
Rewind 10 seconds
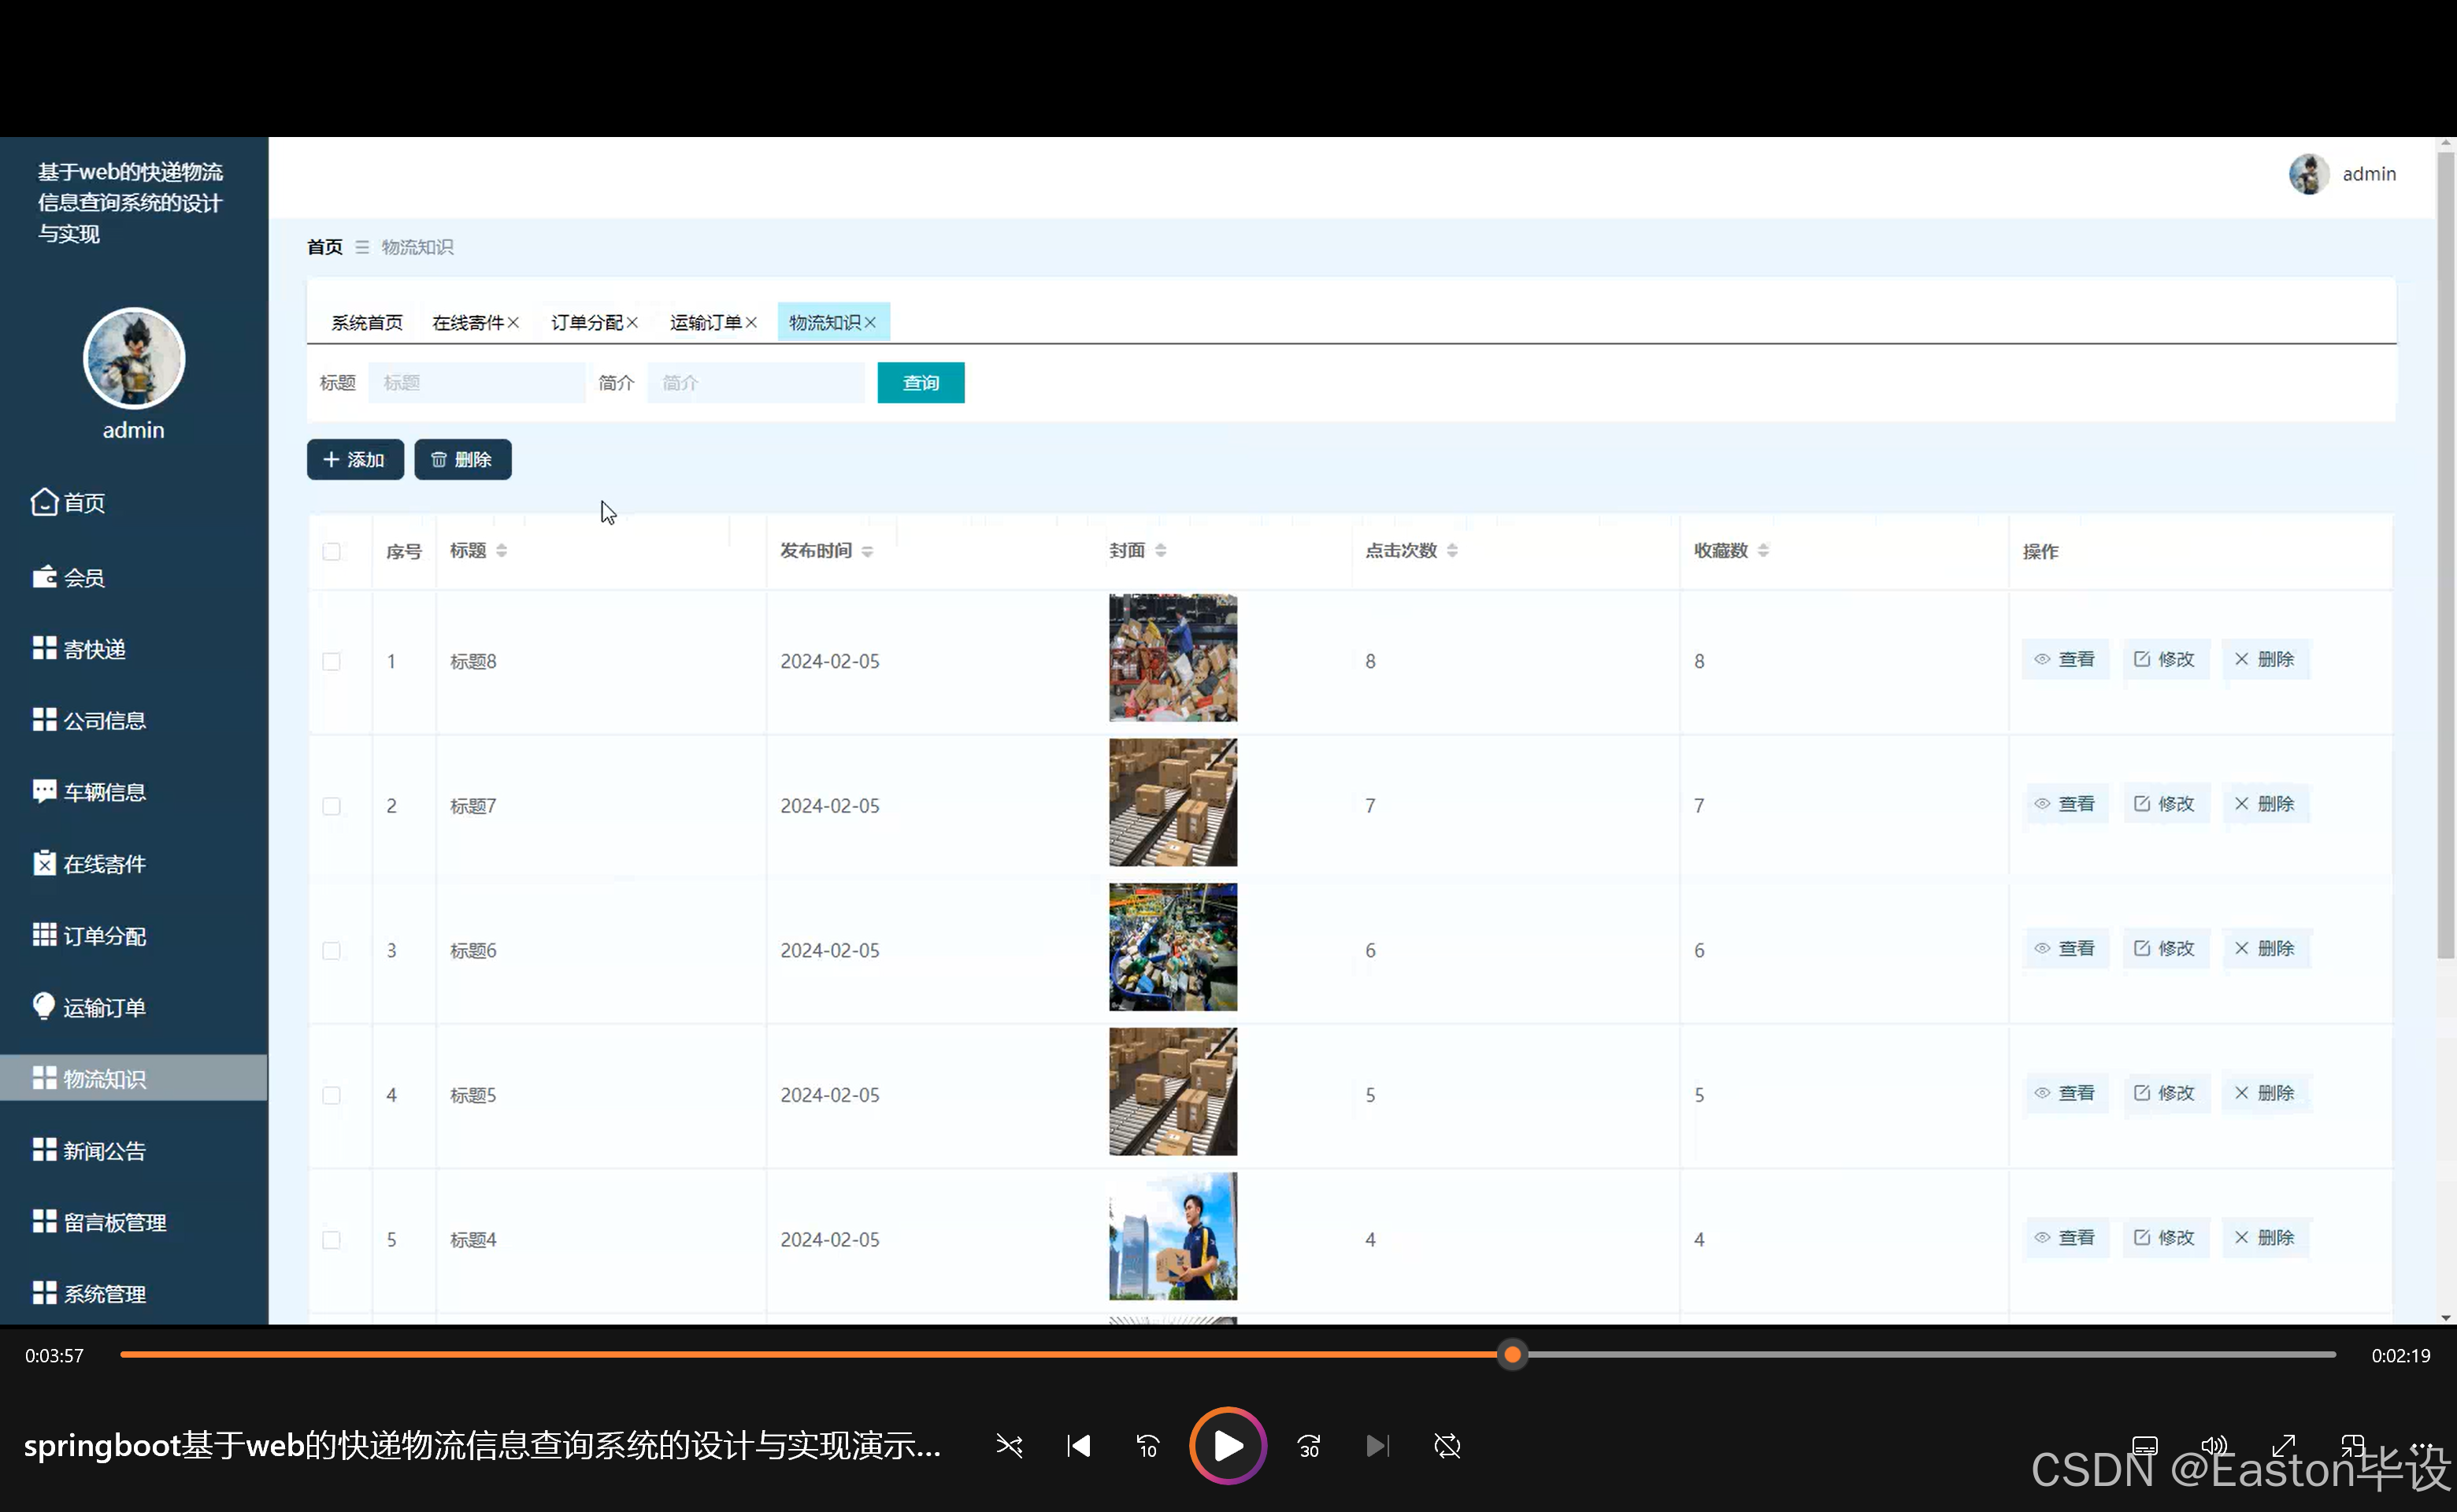coord(1148,1446)
